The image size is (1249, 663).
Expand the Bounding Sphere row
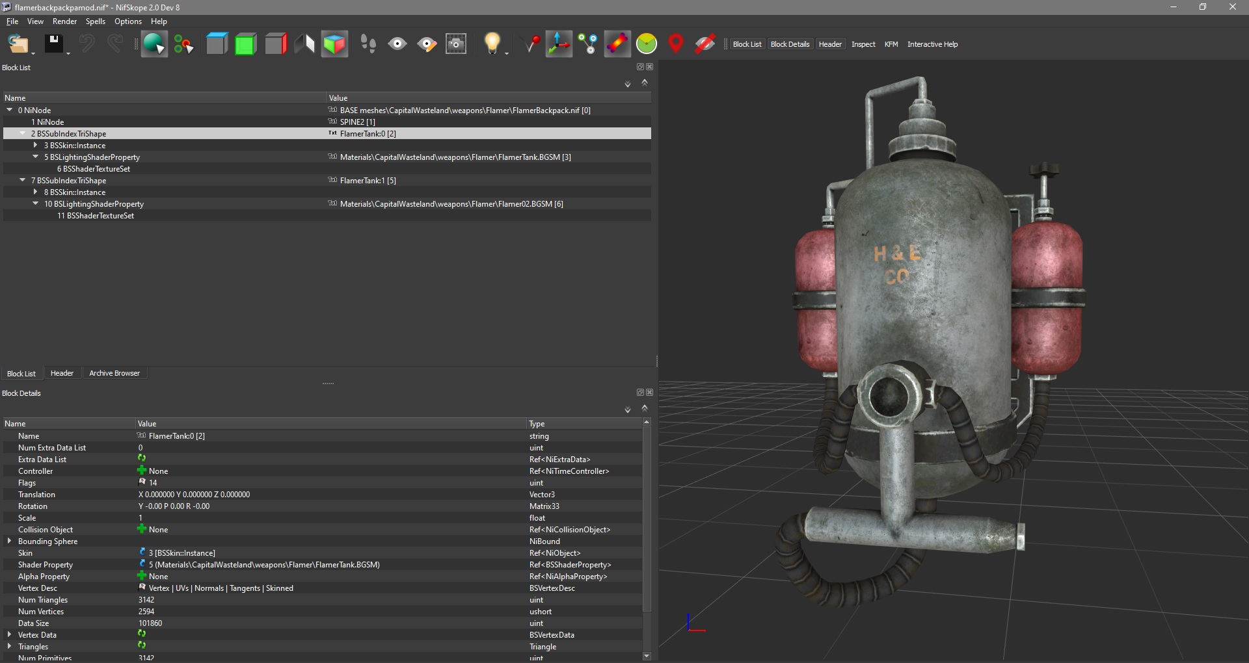pyautogui.click(x=9, y=541)
